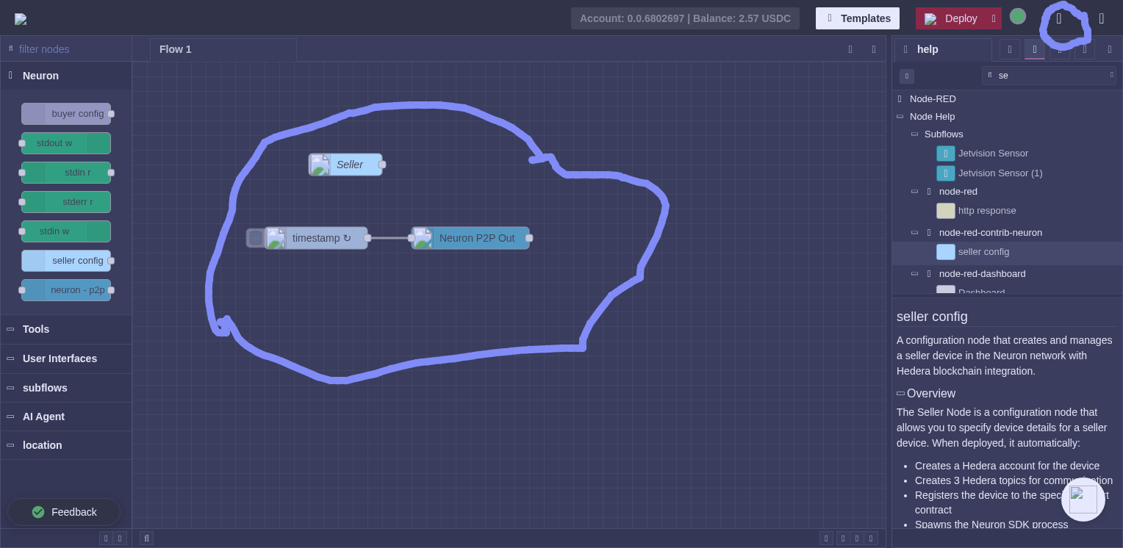The height and width of the screenshot is (548, 1123).
Task: Open search flows from workspace footer
Action: click(146, 538)
